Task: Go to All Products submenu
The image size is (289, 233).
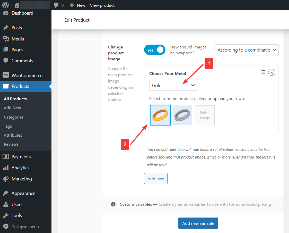Action: tap(15, 99)
